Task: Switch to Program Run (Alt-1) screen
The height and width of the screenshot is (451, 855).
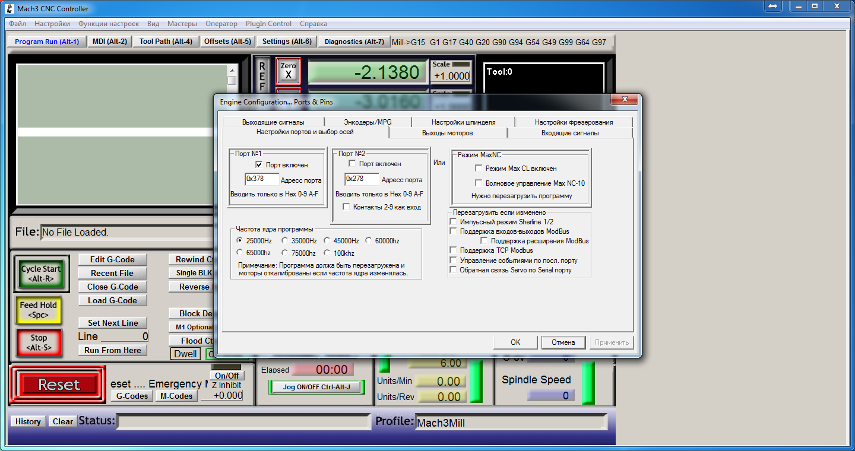Action: click(x=47, y=42)
